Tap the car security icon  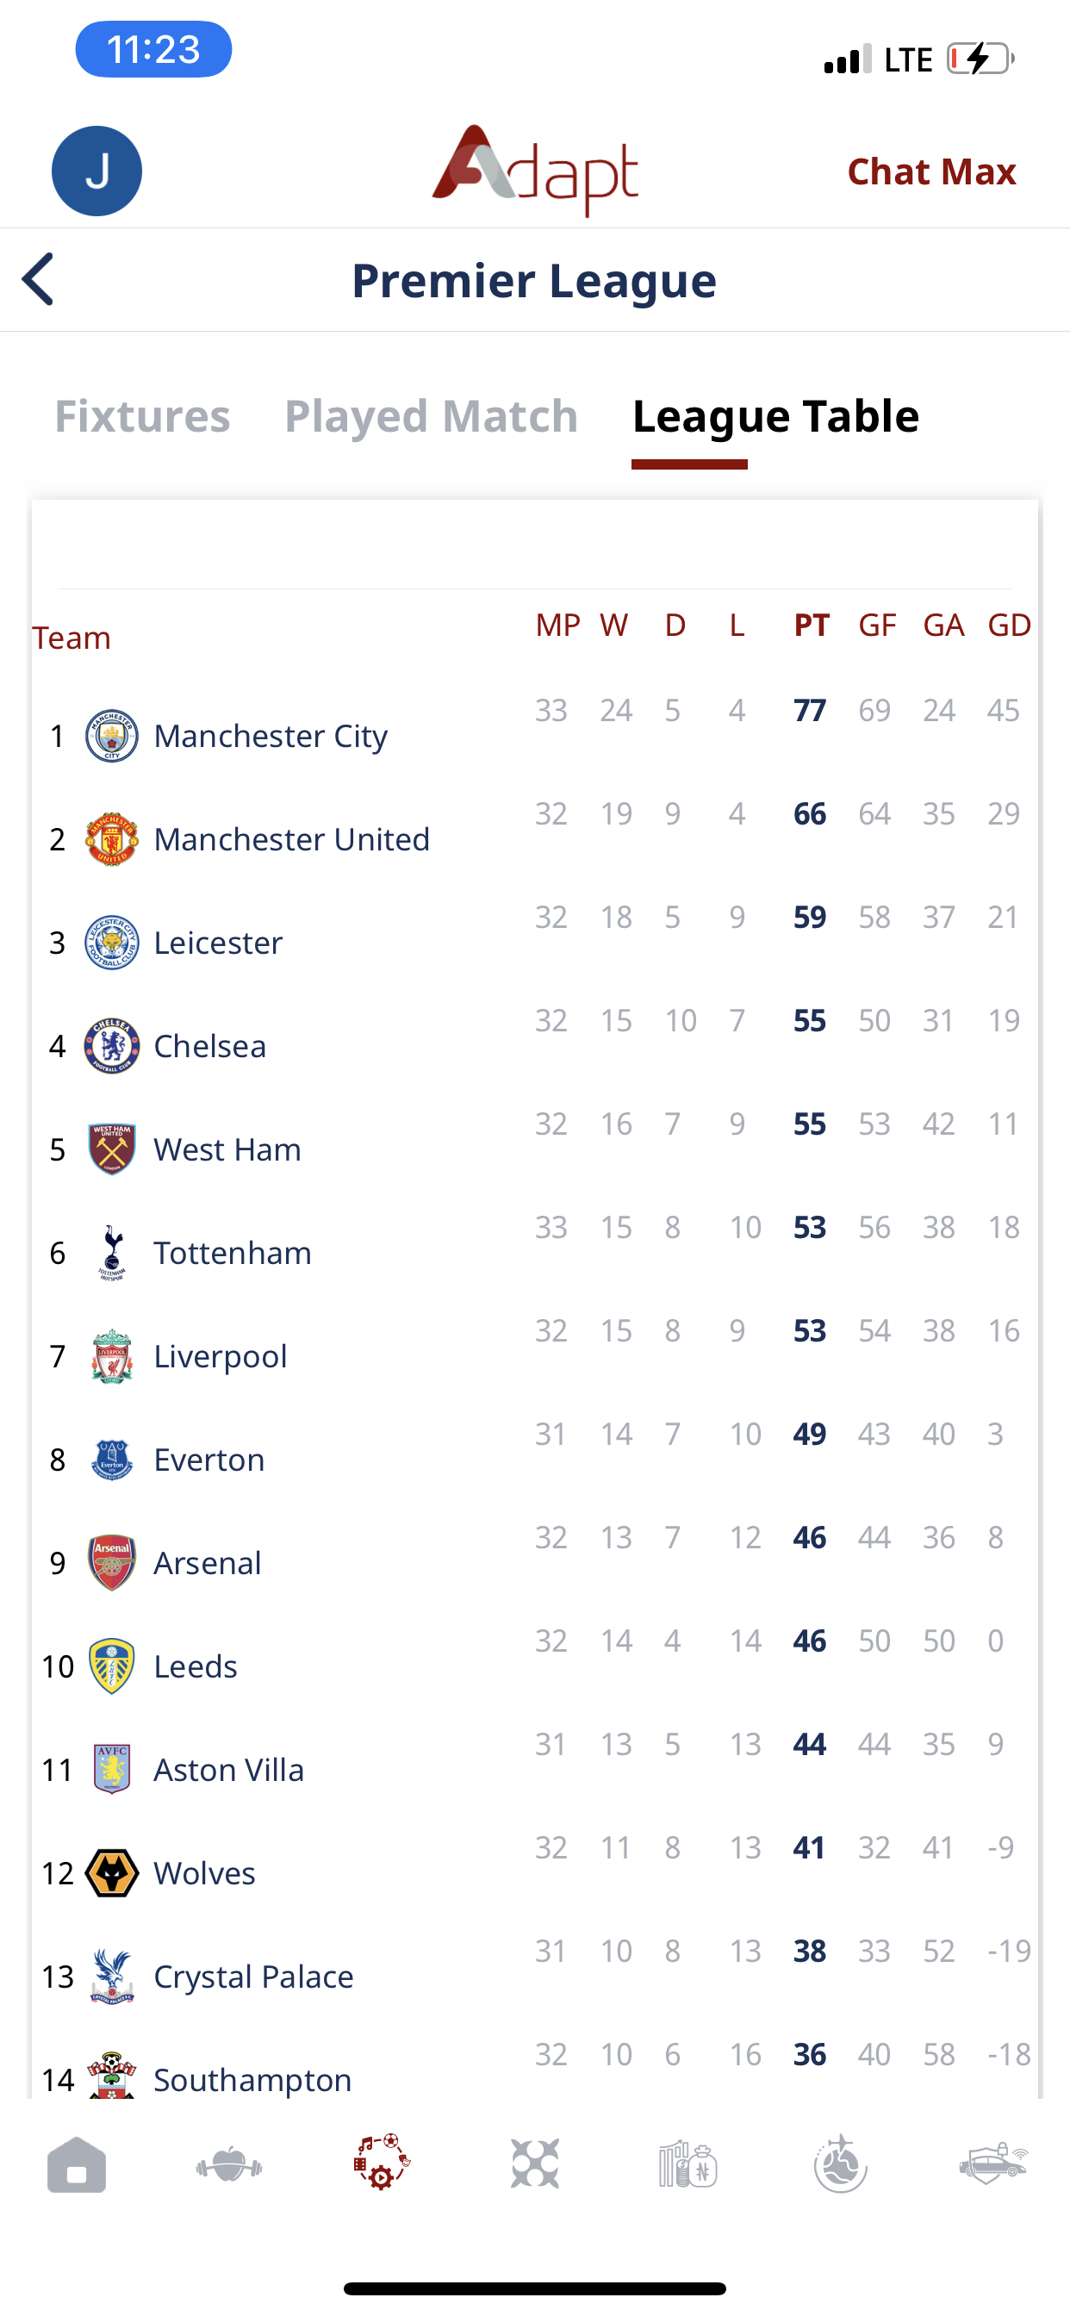[992, 2163]
